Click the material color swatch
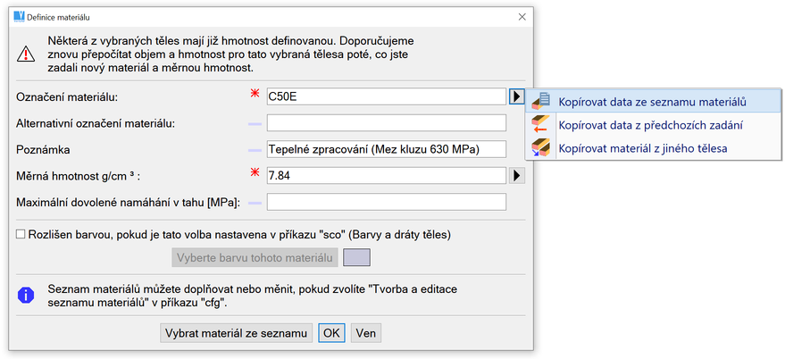This screenshot has width=785, height=359. (356, 258)
